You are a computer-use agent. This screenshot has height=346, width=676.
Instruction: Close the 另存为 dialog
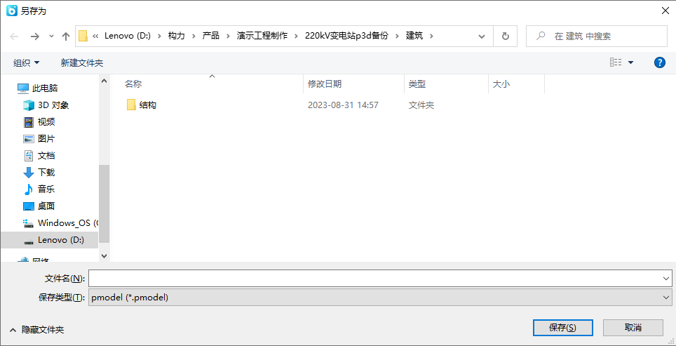coord(665,11)
